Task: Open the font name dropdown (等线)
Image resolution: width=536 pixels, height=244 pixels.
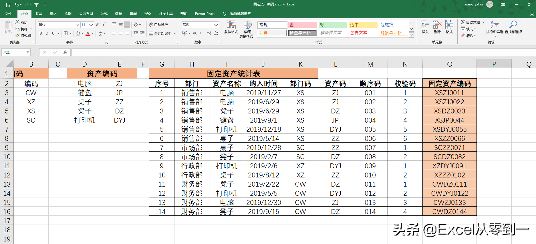Action: click(77, 25)
